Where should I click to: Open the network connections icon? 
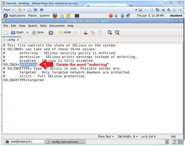128,16
